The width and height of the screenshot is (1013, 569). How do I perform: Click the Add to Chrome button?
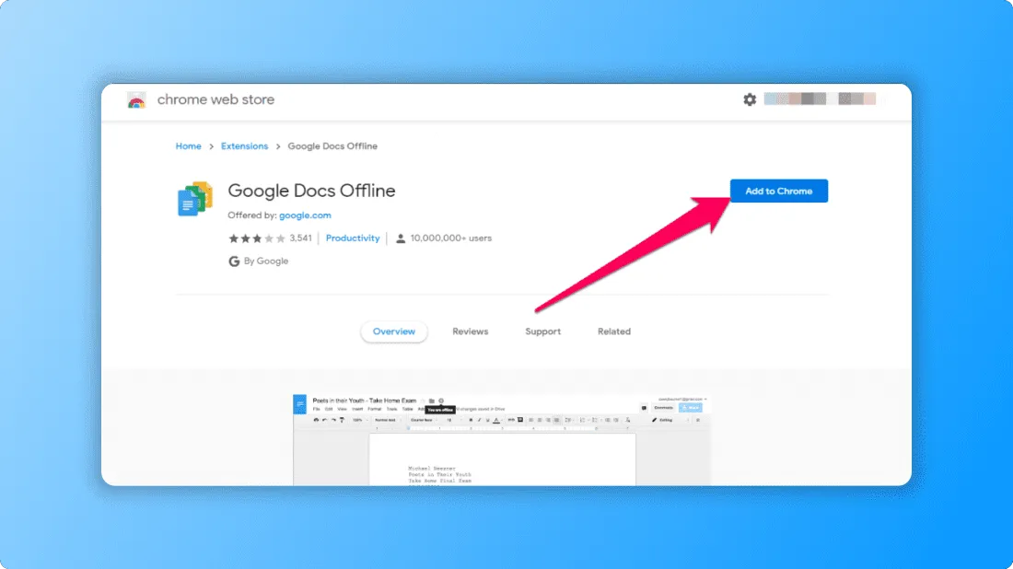[x=778, y=192]
